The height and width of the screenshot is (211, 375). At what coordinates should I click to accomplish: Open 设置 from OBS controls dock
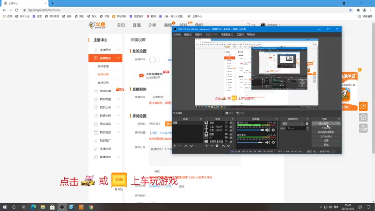click(x=326, y=141)
